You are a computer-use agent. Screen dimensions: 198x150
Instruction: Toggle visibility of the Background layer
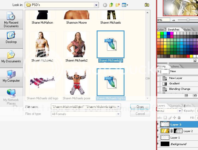point(158,144)
